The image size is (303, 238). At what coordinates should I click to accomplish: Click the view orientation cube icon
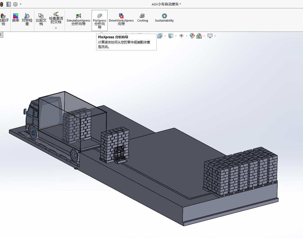160,36
